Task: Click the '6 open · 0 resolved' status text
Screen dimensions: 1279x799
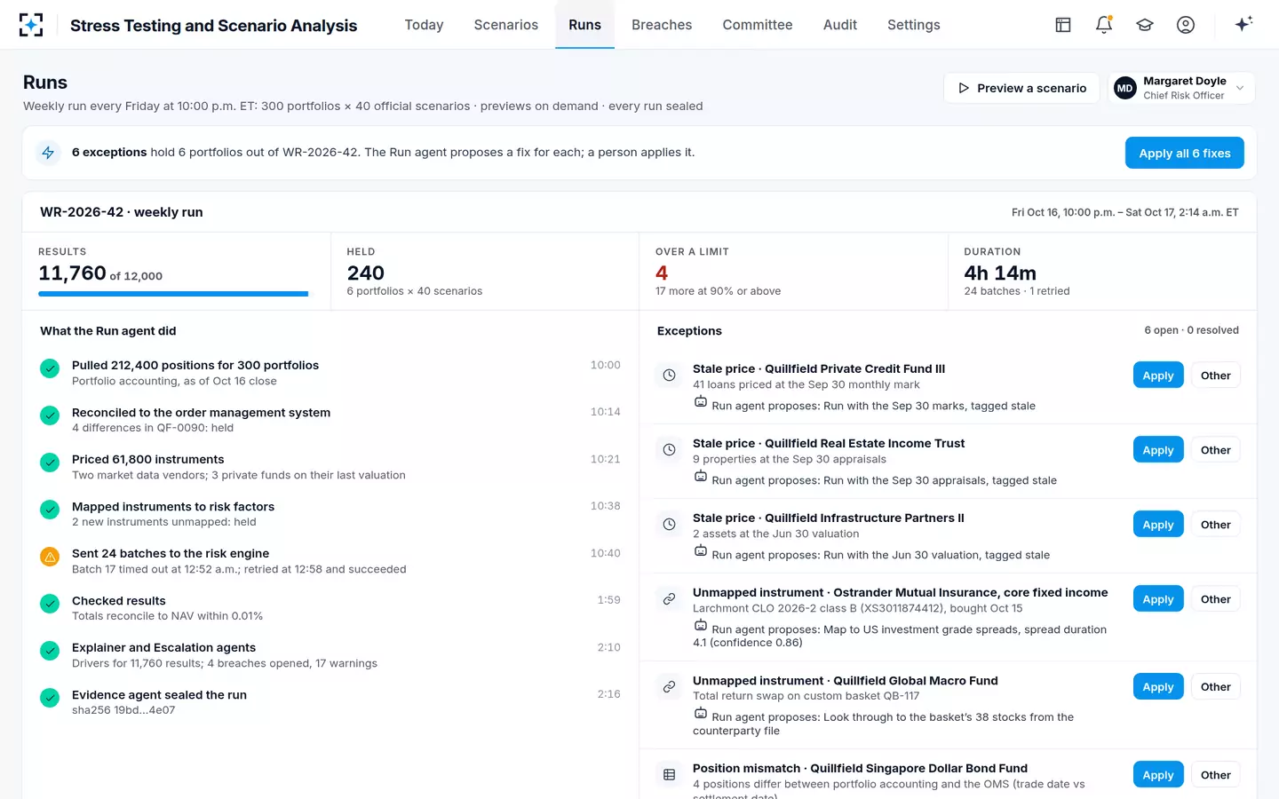Action: click(1191, 330)
